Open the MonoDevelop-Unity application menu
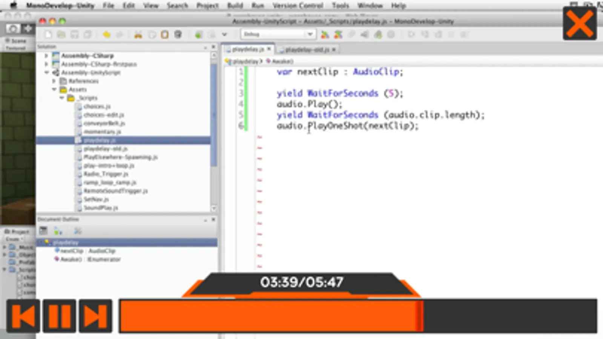The width and height of the screenshot is (603, 339). pyautogui.click(x=60, y=6)
